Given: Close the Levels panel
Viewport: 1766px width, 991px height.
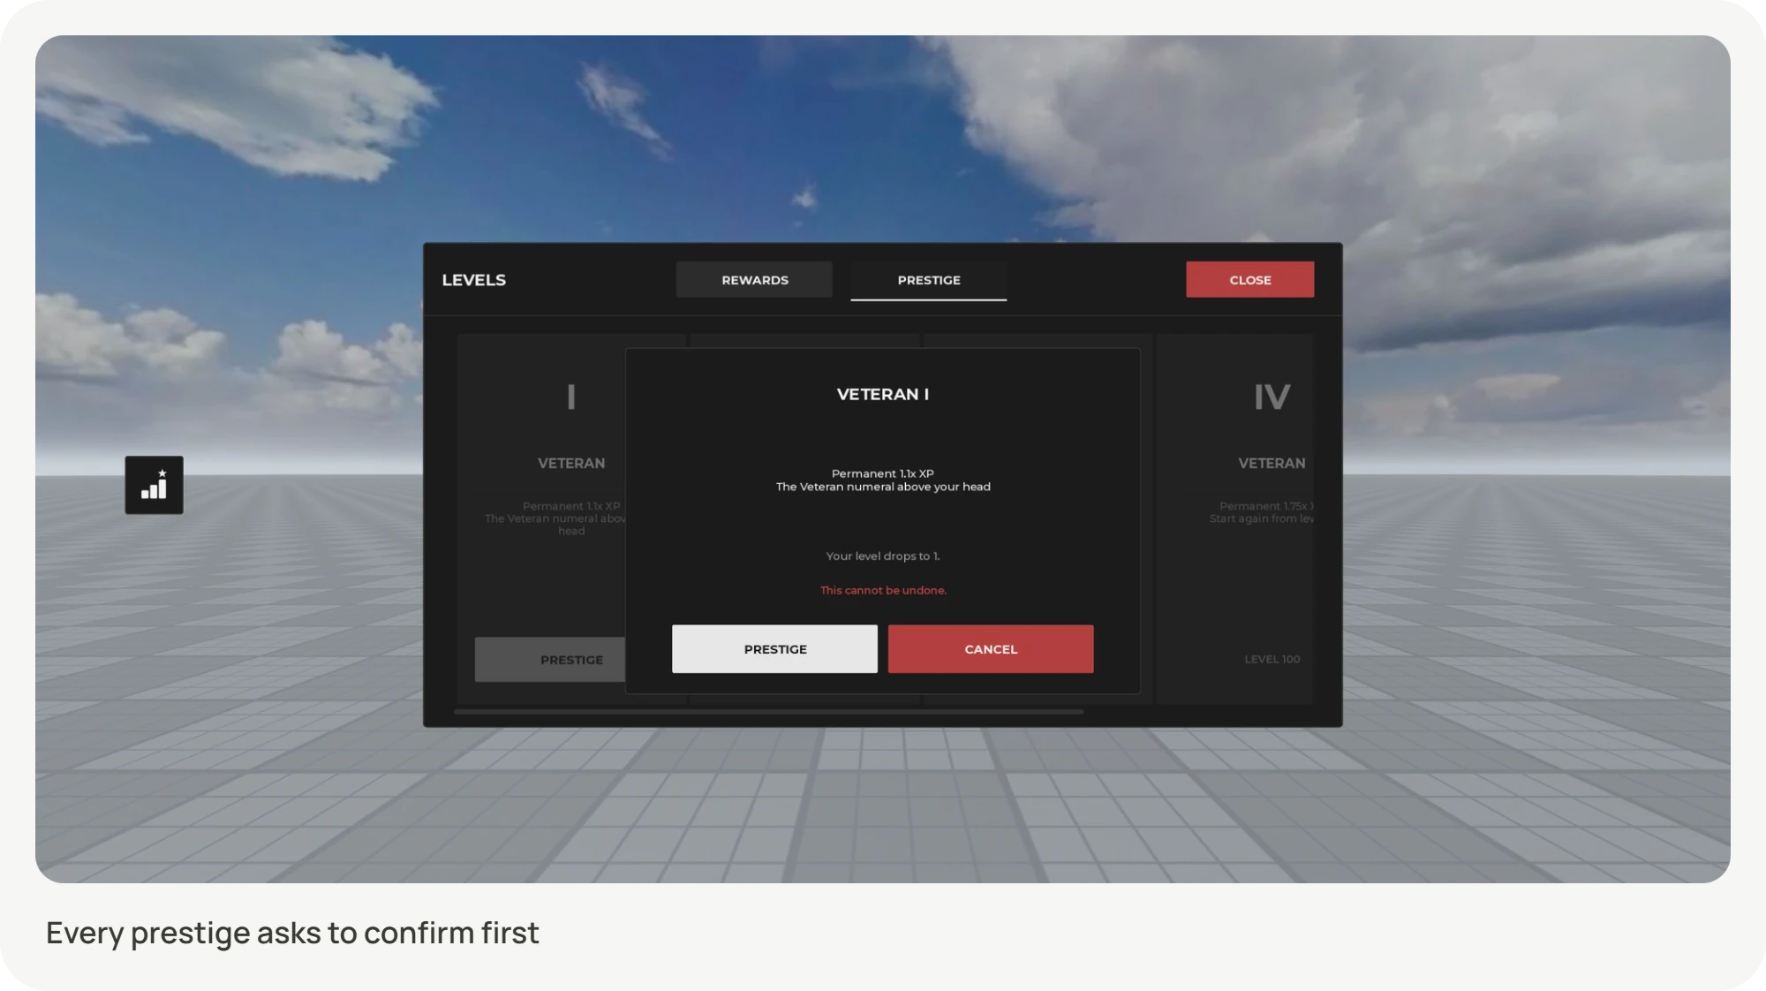Looking at the screenshot, I should click(x=1249, y=280).
